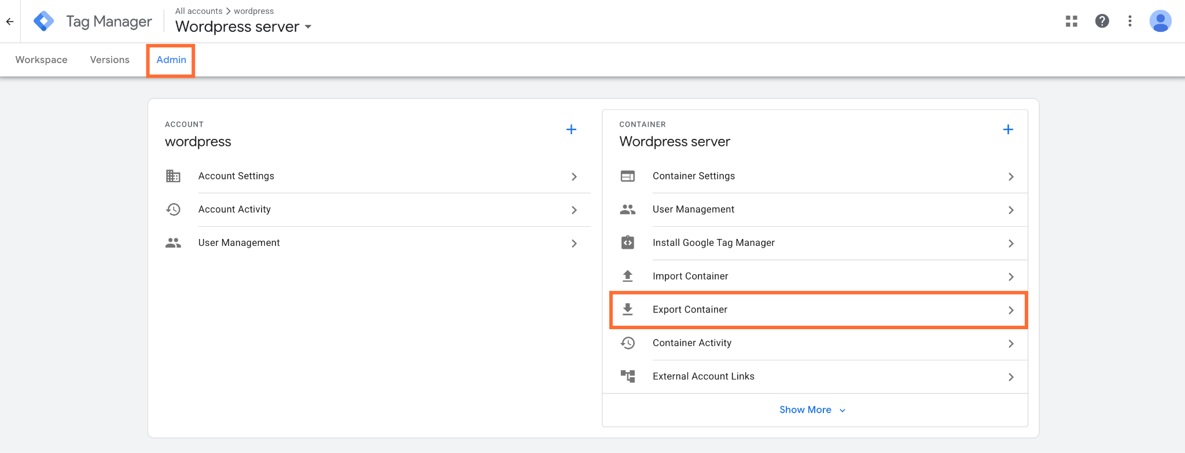Expand container User Management chevron arrow
The height and width of the screenshot is (453, 1185).
tap(1011, 210)
